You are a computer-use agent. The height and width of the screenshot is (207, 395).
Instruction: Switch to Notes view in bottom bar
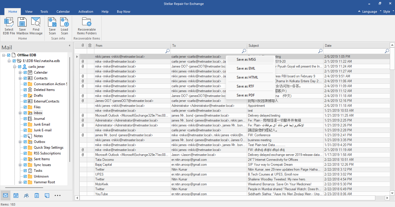[47, 195]
